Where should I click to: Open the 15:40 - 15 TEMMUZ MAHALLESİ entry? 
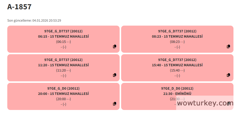click(177, 65)
